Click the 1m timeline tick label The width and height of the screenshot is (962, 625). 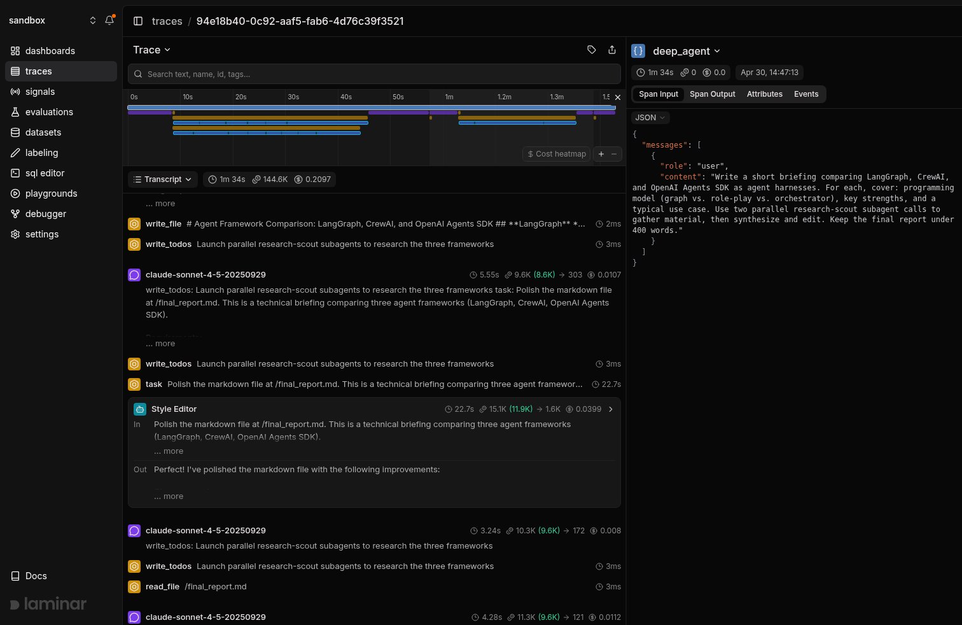tap(449, 97)
